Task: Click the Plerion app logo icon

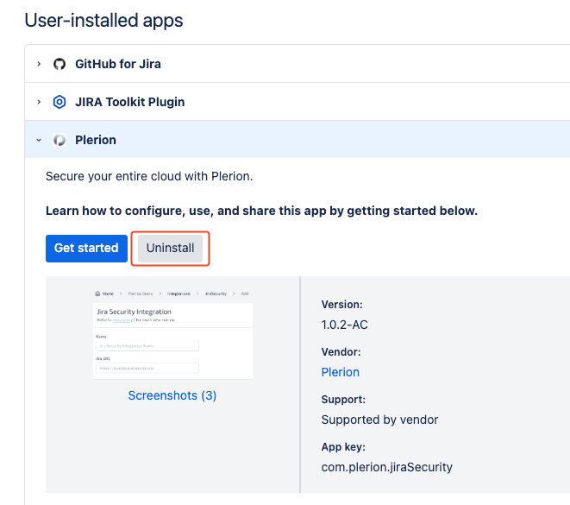Action: point(60,140)
